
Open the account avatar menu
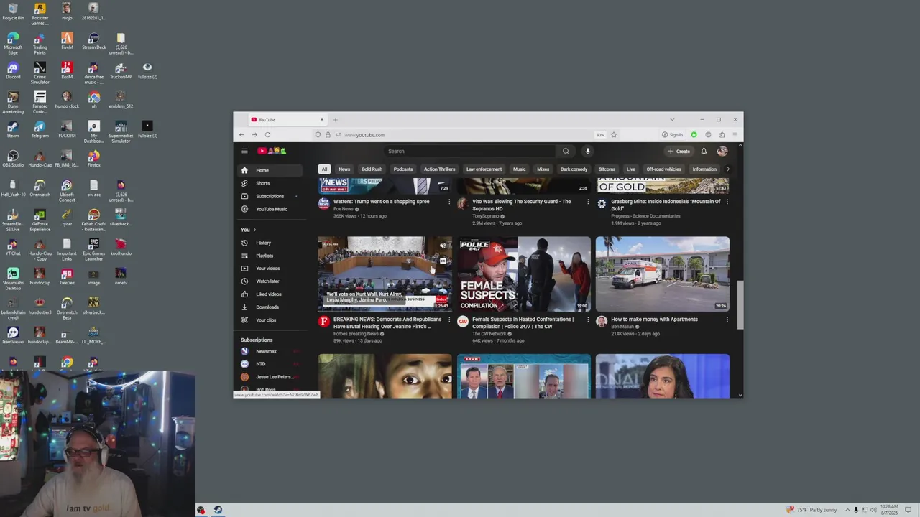pyautogui.click(x=722, y=151)
